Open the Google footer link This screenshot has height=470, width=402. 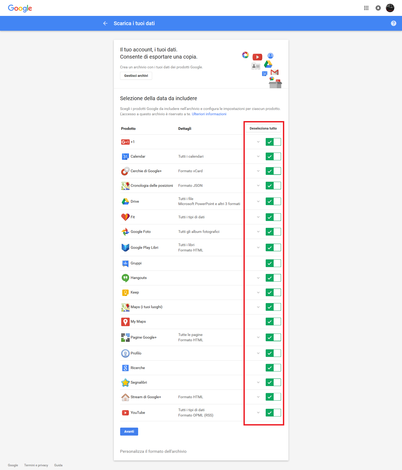click(x=13, y=465)
